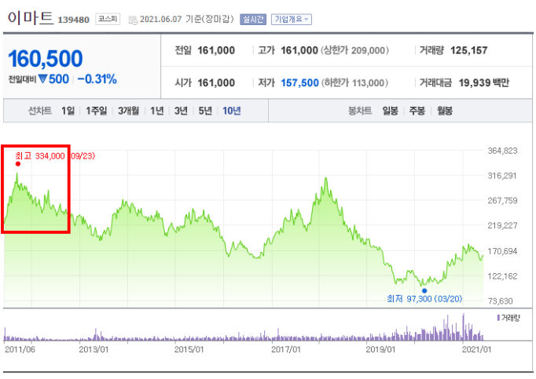Click the 저가 value 157,500
Screen dimensions: 536x379
(x=299, y=83)
